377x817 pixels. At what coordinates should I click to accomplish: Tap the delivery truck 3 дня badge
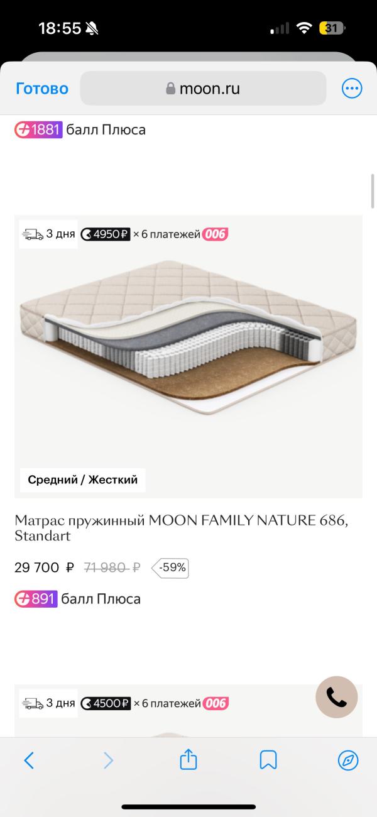click(x=48, y=234)
